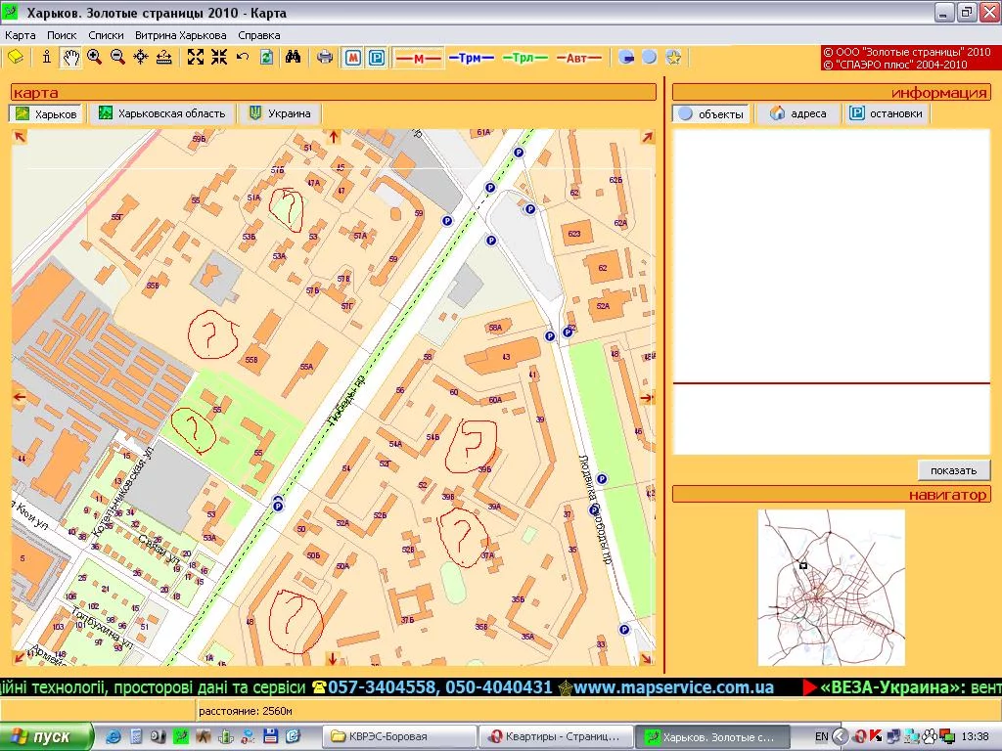
Task: Open the Списки menu
Action: [x=106, y=35]
